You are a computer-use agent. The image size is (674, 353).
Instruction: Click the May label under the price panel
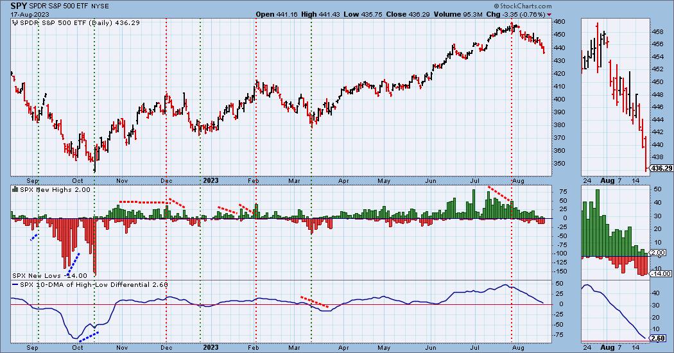(384, 181)
